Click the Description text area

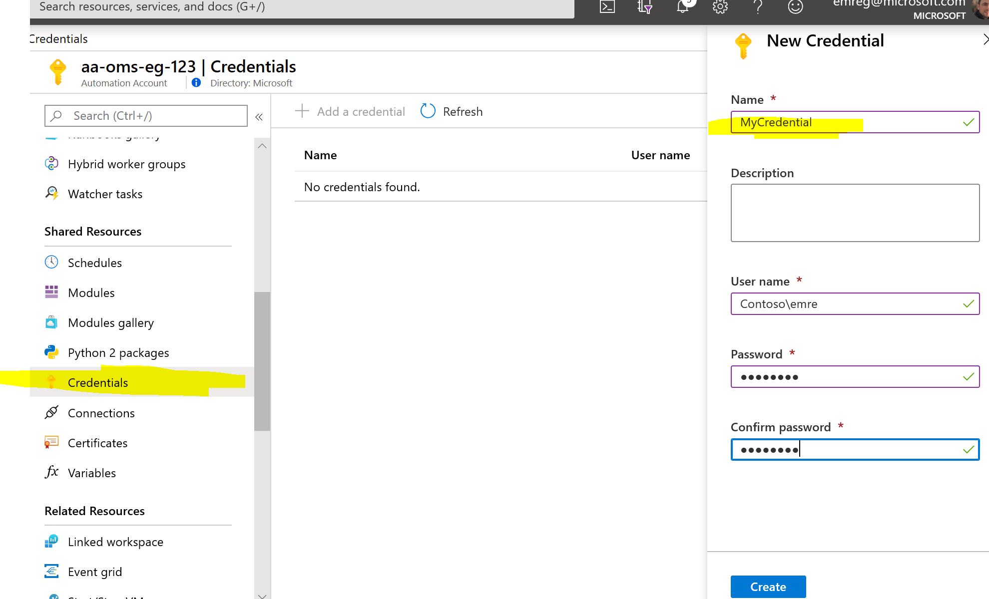click(x=855, y=213)
